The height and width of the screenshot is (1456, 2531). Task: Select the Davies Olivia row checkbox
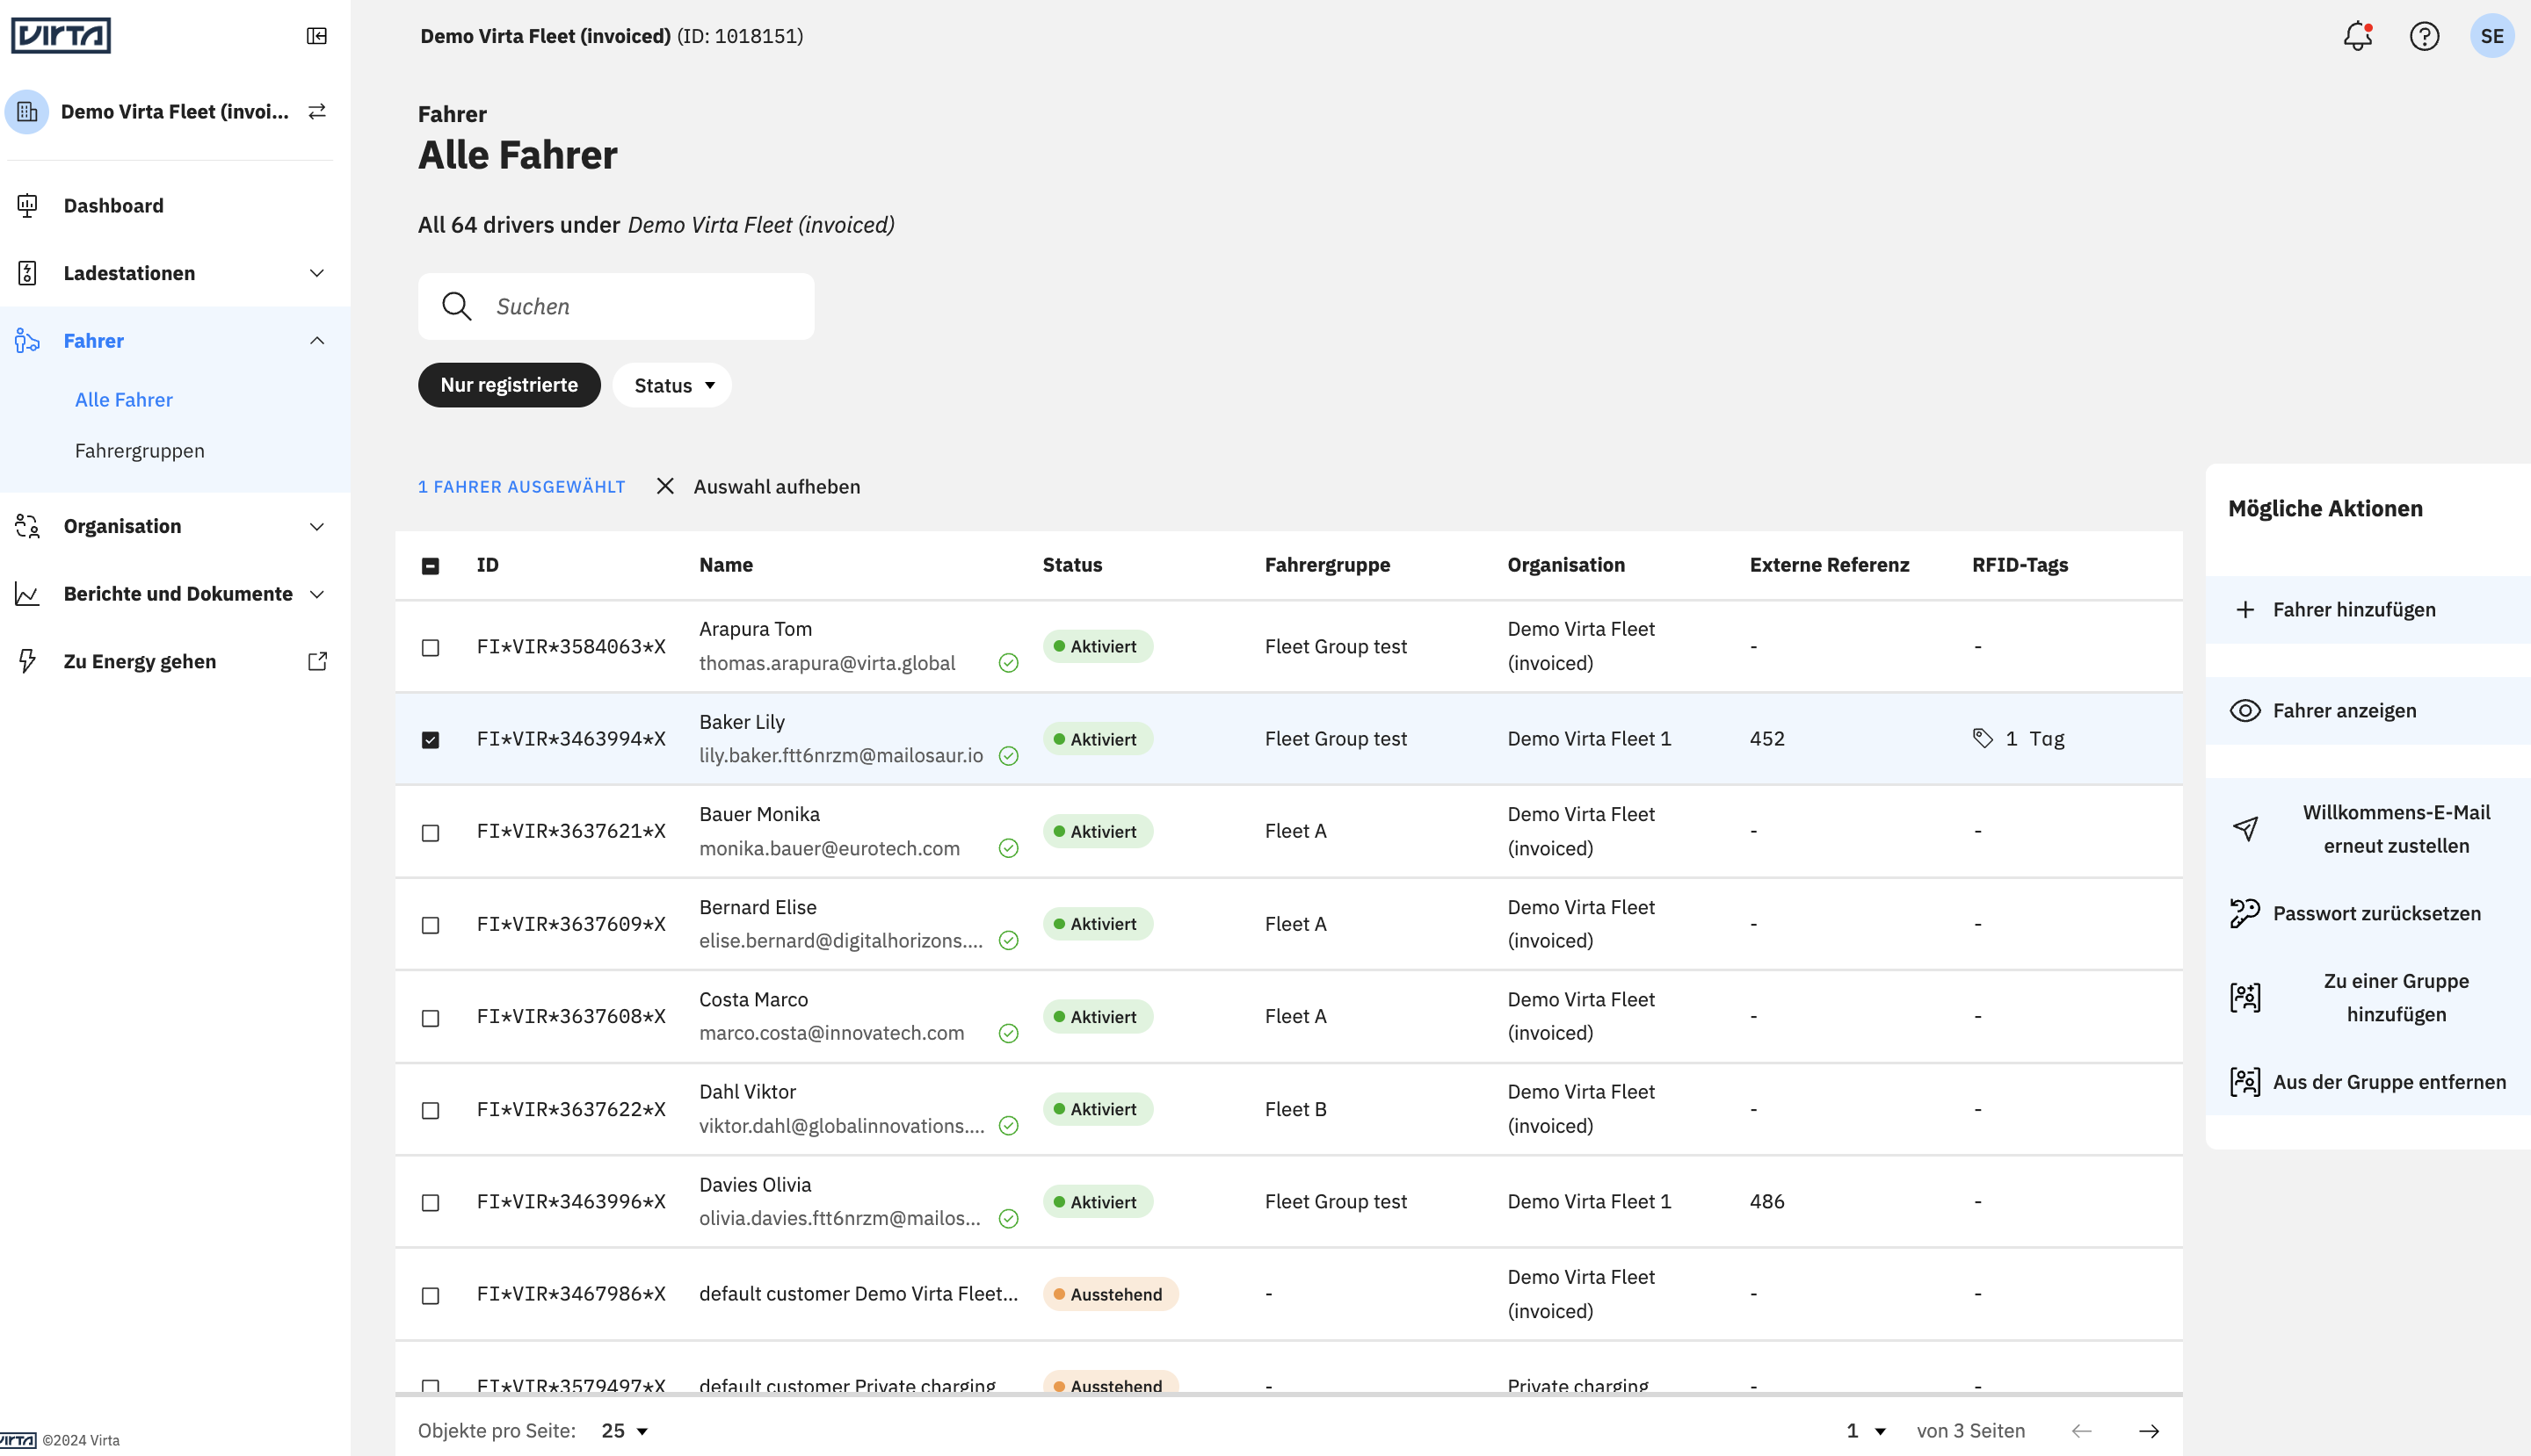431,1202
